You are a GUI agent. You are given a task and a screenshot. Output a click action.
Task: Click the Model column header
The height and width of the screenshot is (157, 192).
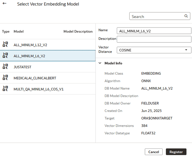19,31
